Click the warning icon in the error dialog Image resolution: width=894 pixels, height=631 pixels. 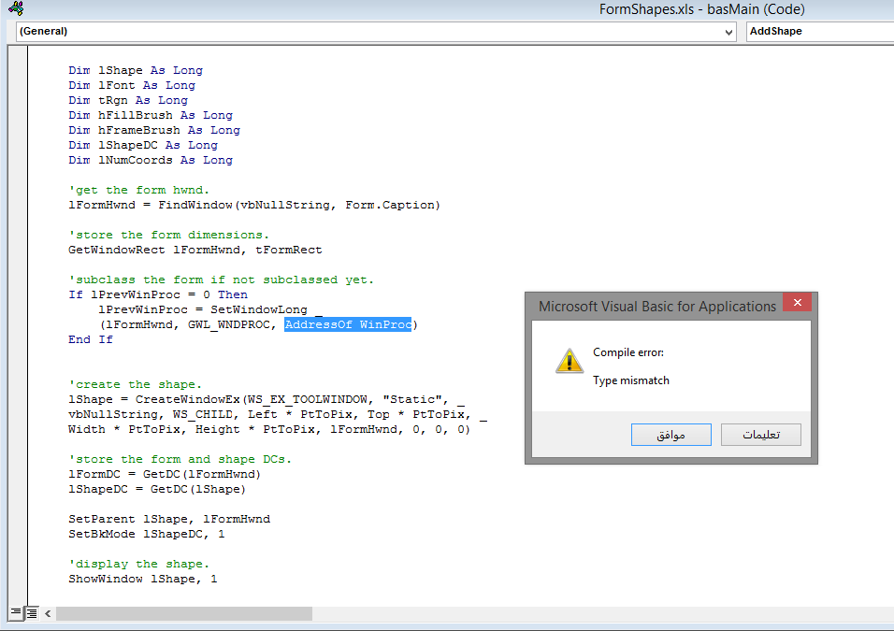(x=569, y=360)
